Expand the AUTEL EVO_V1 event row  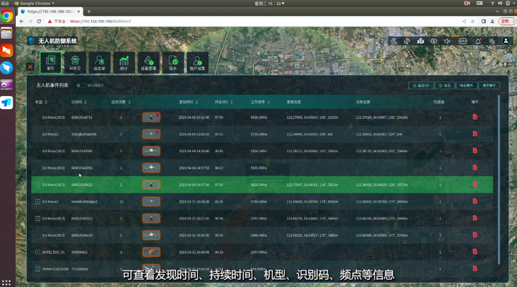click(x=38, y=252)
